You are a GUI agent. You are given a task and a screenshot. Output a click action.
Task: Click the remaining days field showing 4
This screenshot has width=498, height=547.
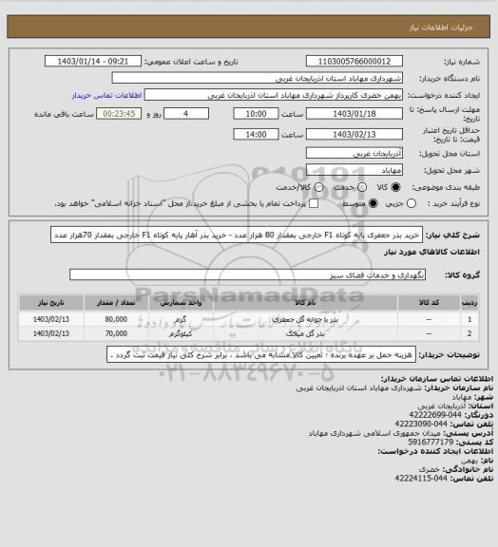click(x=186, y=114)
